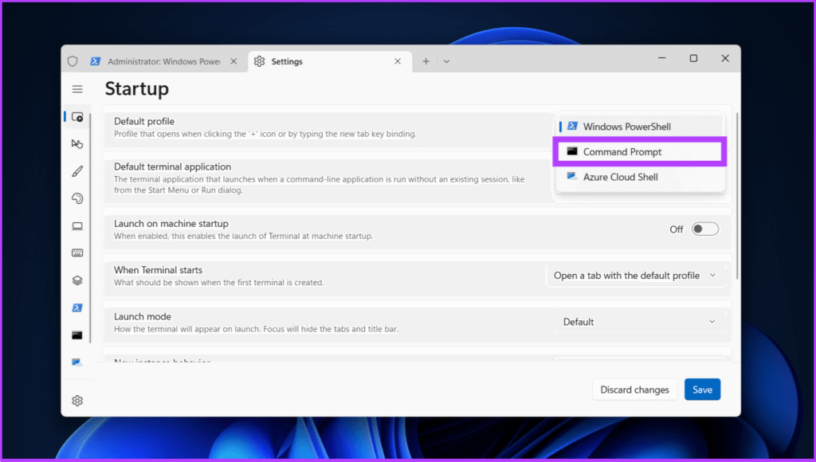This screenshot has height=462, width=816.
Task: Open JSON file via bottom gear icon
Action: (77, 401)
